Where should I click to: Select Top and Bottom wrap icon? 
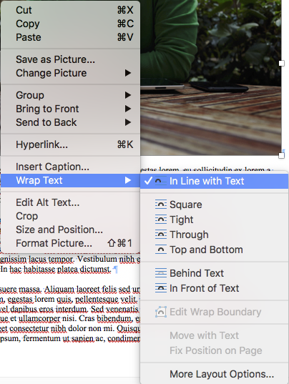pos(161,250)
